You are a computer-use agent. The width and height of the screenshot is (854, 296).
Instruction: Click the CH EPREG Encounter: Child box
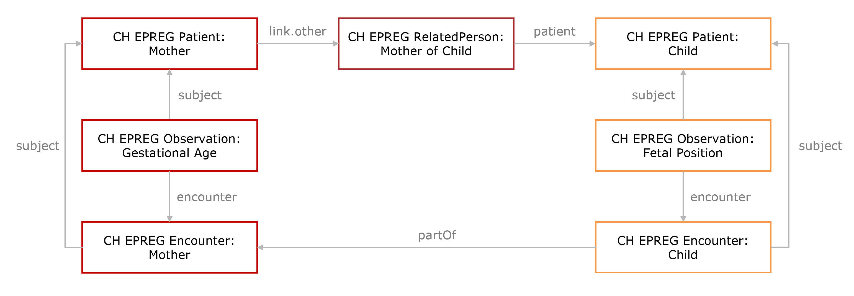point(683,247)
